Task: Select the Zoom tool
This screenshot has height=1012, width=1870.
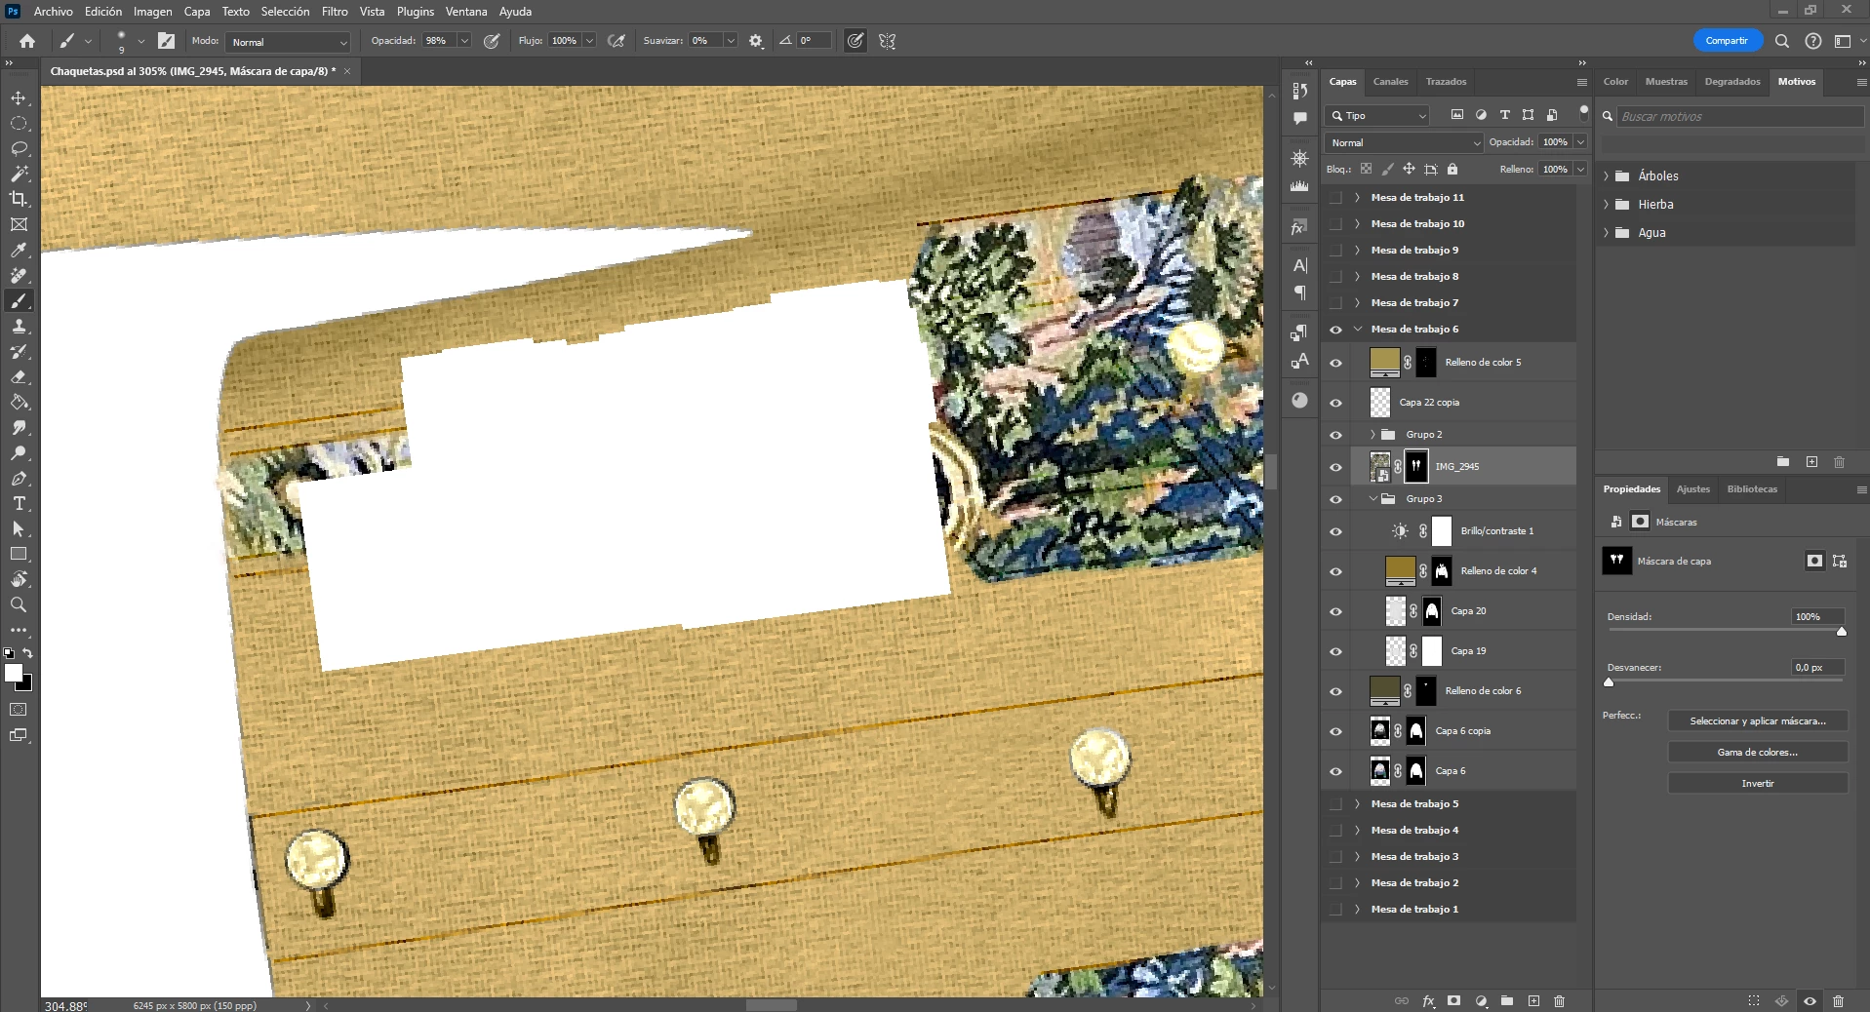Action: click(x=19, y=604)
